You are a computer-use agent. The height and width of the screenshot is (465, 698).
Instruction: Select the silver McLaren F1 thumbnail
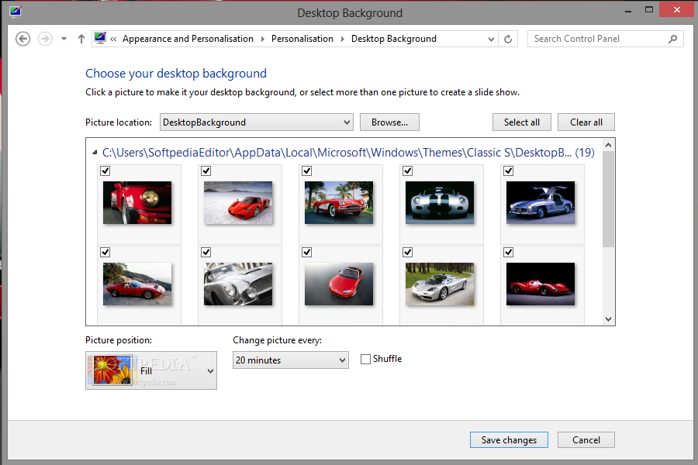coord(440,284)
